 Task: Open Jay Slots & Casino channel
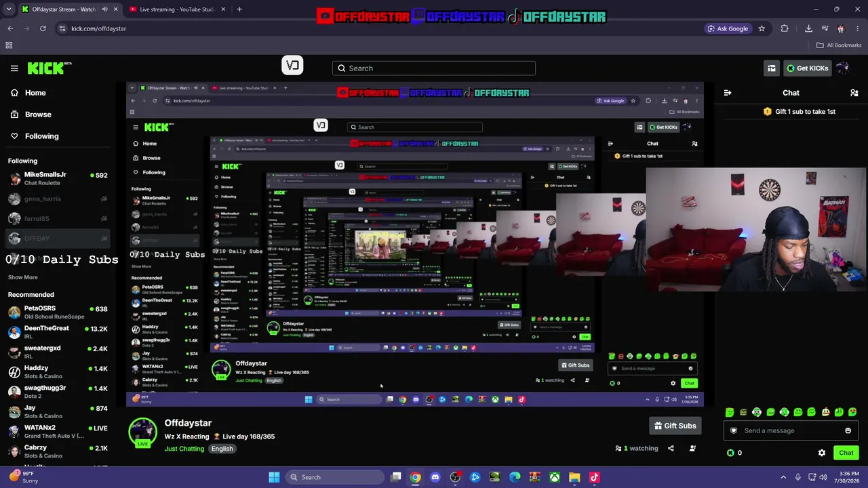pos(58,411)
